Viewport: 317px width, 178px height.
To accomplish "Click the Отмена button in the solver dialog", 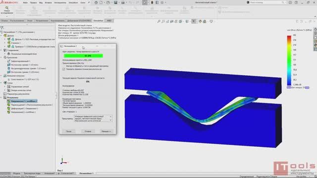I will coord(88,132).
